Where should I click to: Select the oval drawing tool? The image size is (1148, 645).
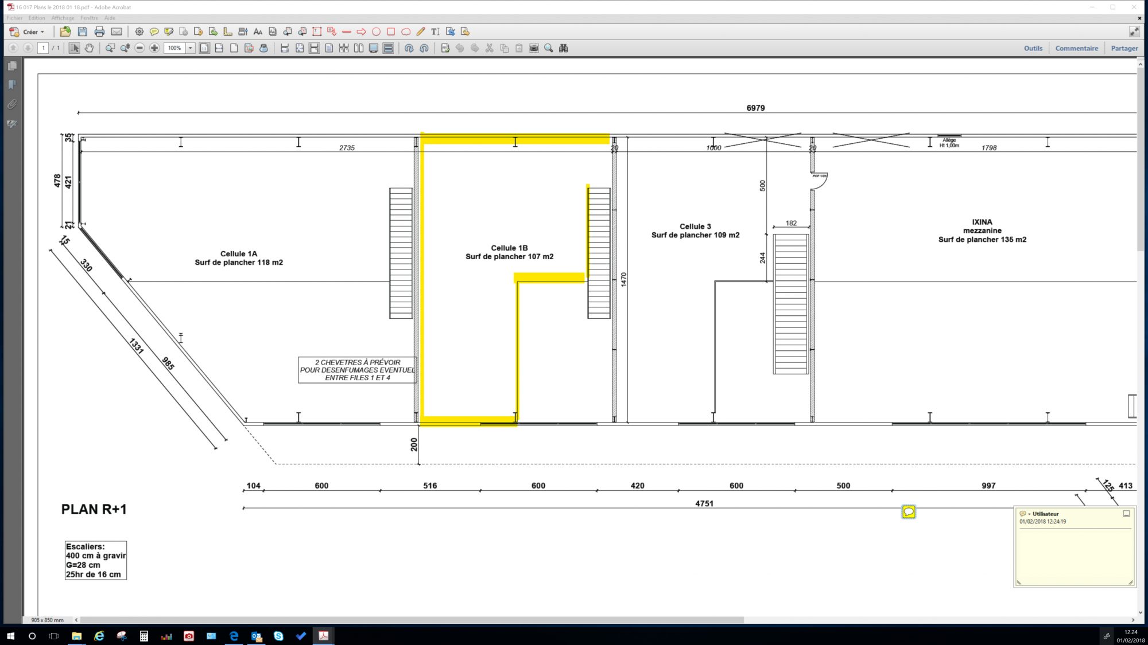(376, 32)
